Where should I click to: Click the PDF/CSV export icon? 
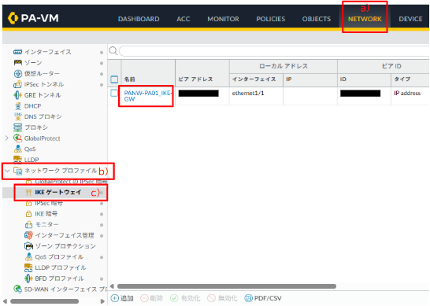click(x=248, y=298)
